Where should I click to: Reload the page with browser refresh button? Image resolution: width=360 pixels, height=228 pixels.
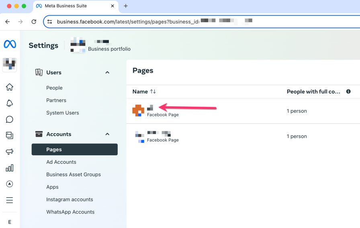tap(34, 22)
